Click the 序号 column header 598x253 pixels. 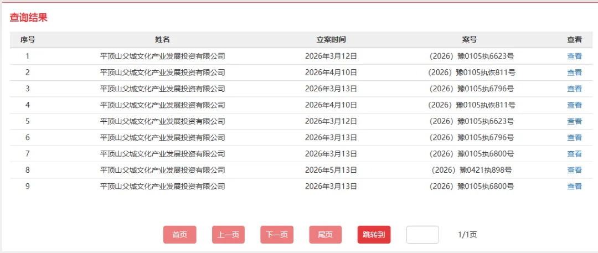click(x=28, y=40)
